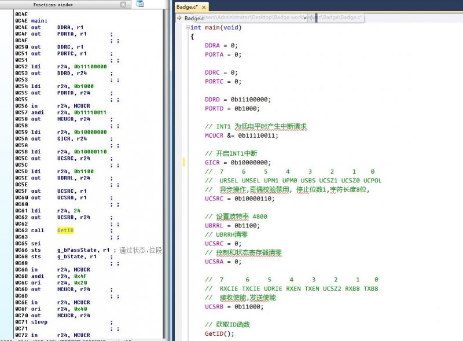Click the 'UCSRB = 0b11000;' statement
463x341 pixels.
tap(234, 307)
